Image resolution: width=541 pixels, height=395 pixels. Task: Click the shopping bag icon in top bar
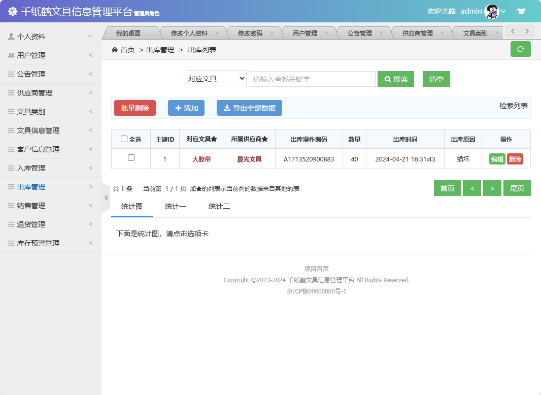coord(521,11)
